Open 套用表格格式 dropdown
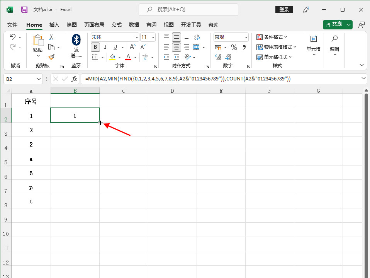This screenshot has height=278, width=370. pyautogui.click(x=276, y=47)
